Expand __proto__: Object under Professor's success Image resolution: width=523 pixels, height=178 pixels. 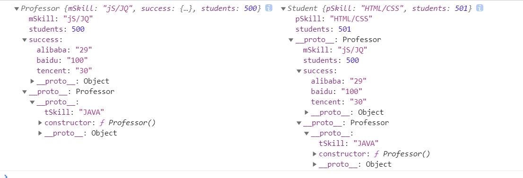(32, 81)
